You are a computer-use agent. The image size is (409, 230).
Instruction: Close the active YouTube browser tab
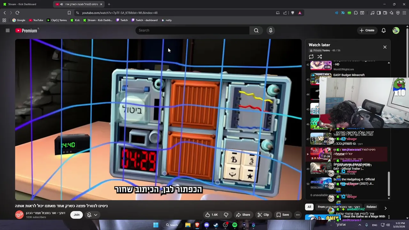pos(101,4)
